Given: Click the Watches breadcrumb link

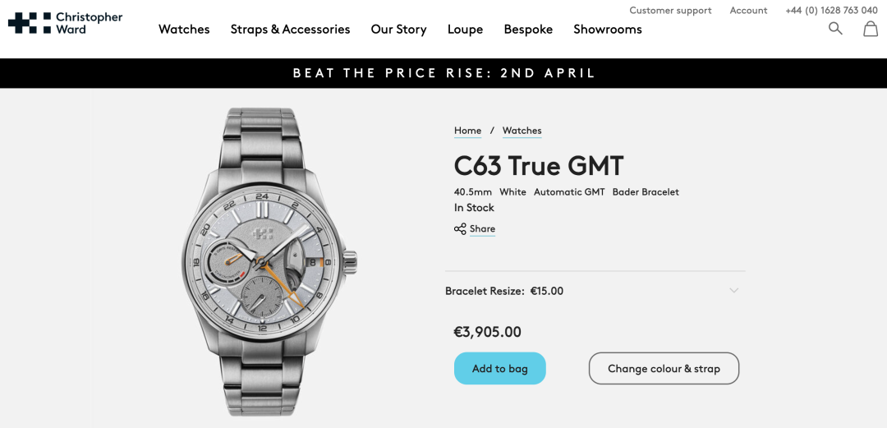Looking at the screenshot, I should coord(522,131).
